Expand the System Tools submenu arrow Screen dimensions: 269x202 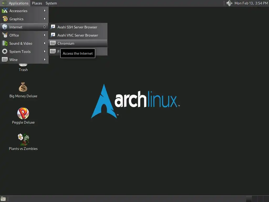(x=45, y=51)
